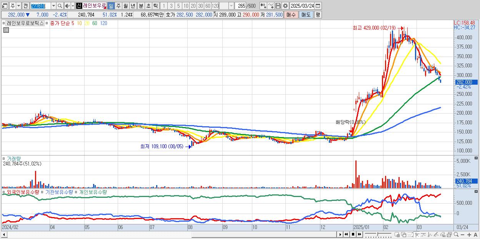Viewport: 480px width, 239px height.
Task: Click the bar count field showing 265
Action: pos(241,6)
